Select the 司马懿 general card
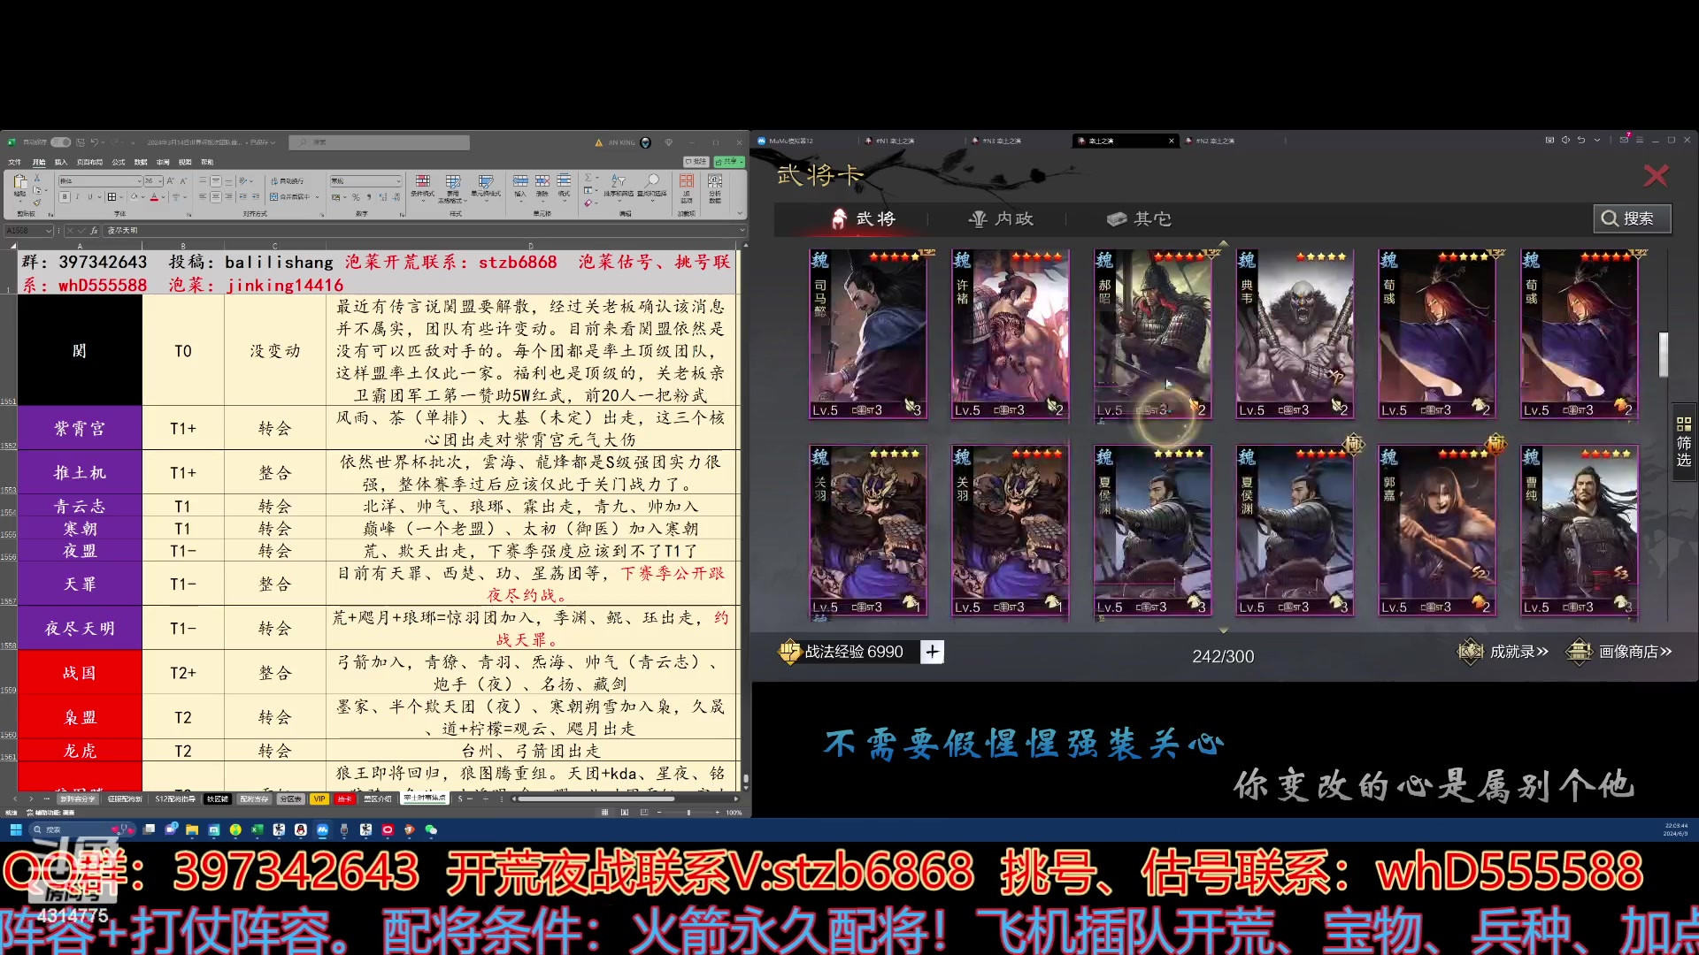The image size is (1699, 955). [868, 334]
